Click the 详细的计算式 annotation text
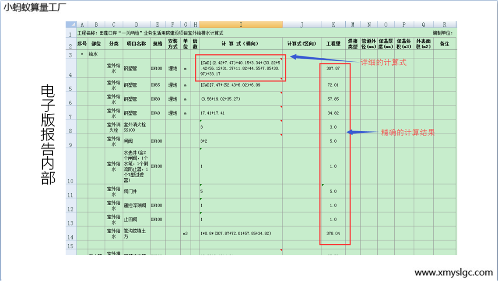 click(x=383, y=63)
